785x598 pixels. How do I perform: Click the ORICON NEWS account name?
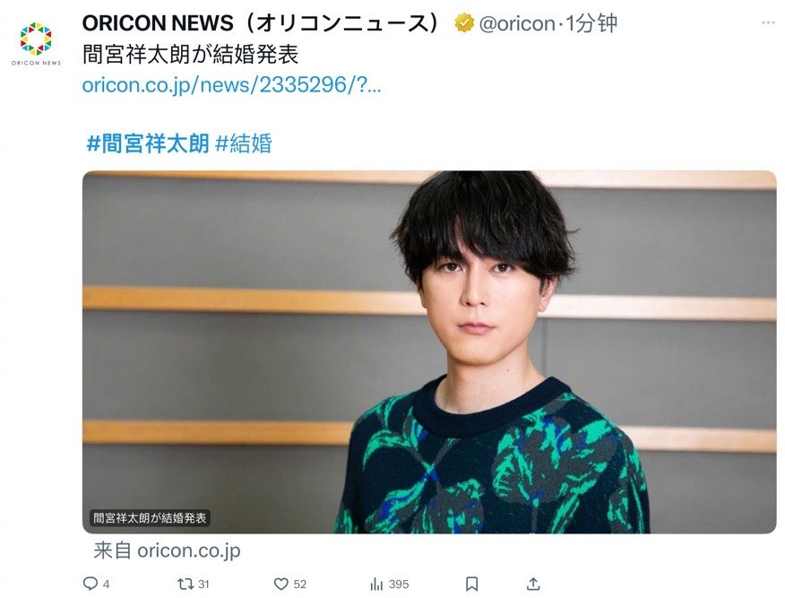click(261, 23)
